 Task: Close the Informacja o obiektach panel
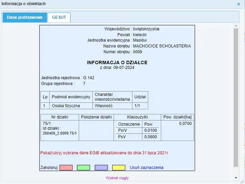(x=238, y=4)
